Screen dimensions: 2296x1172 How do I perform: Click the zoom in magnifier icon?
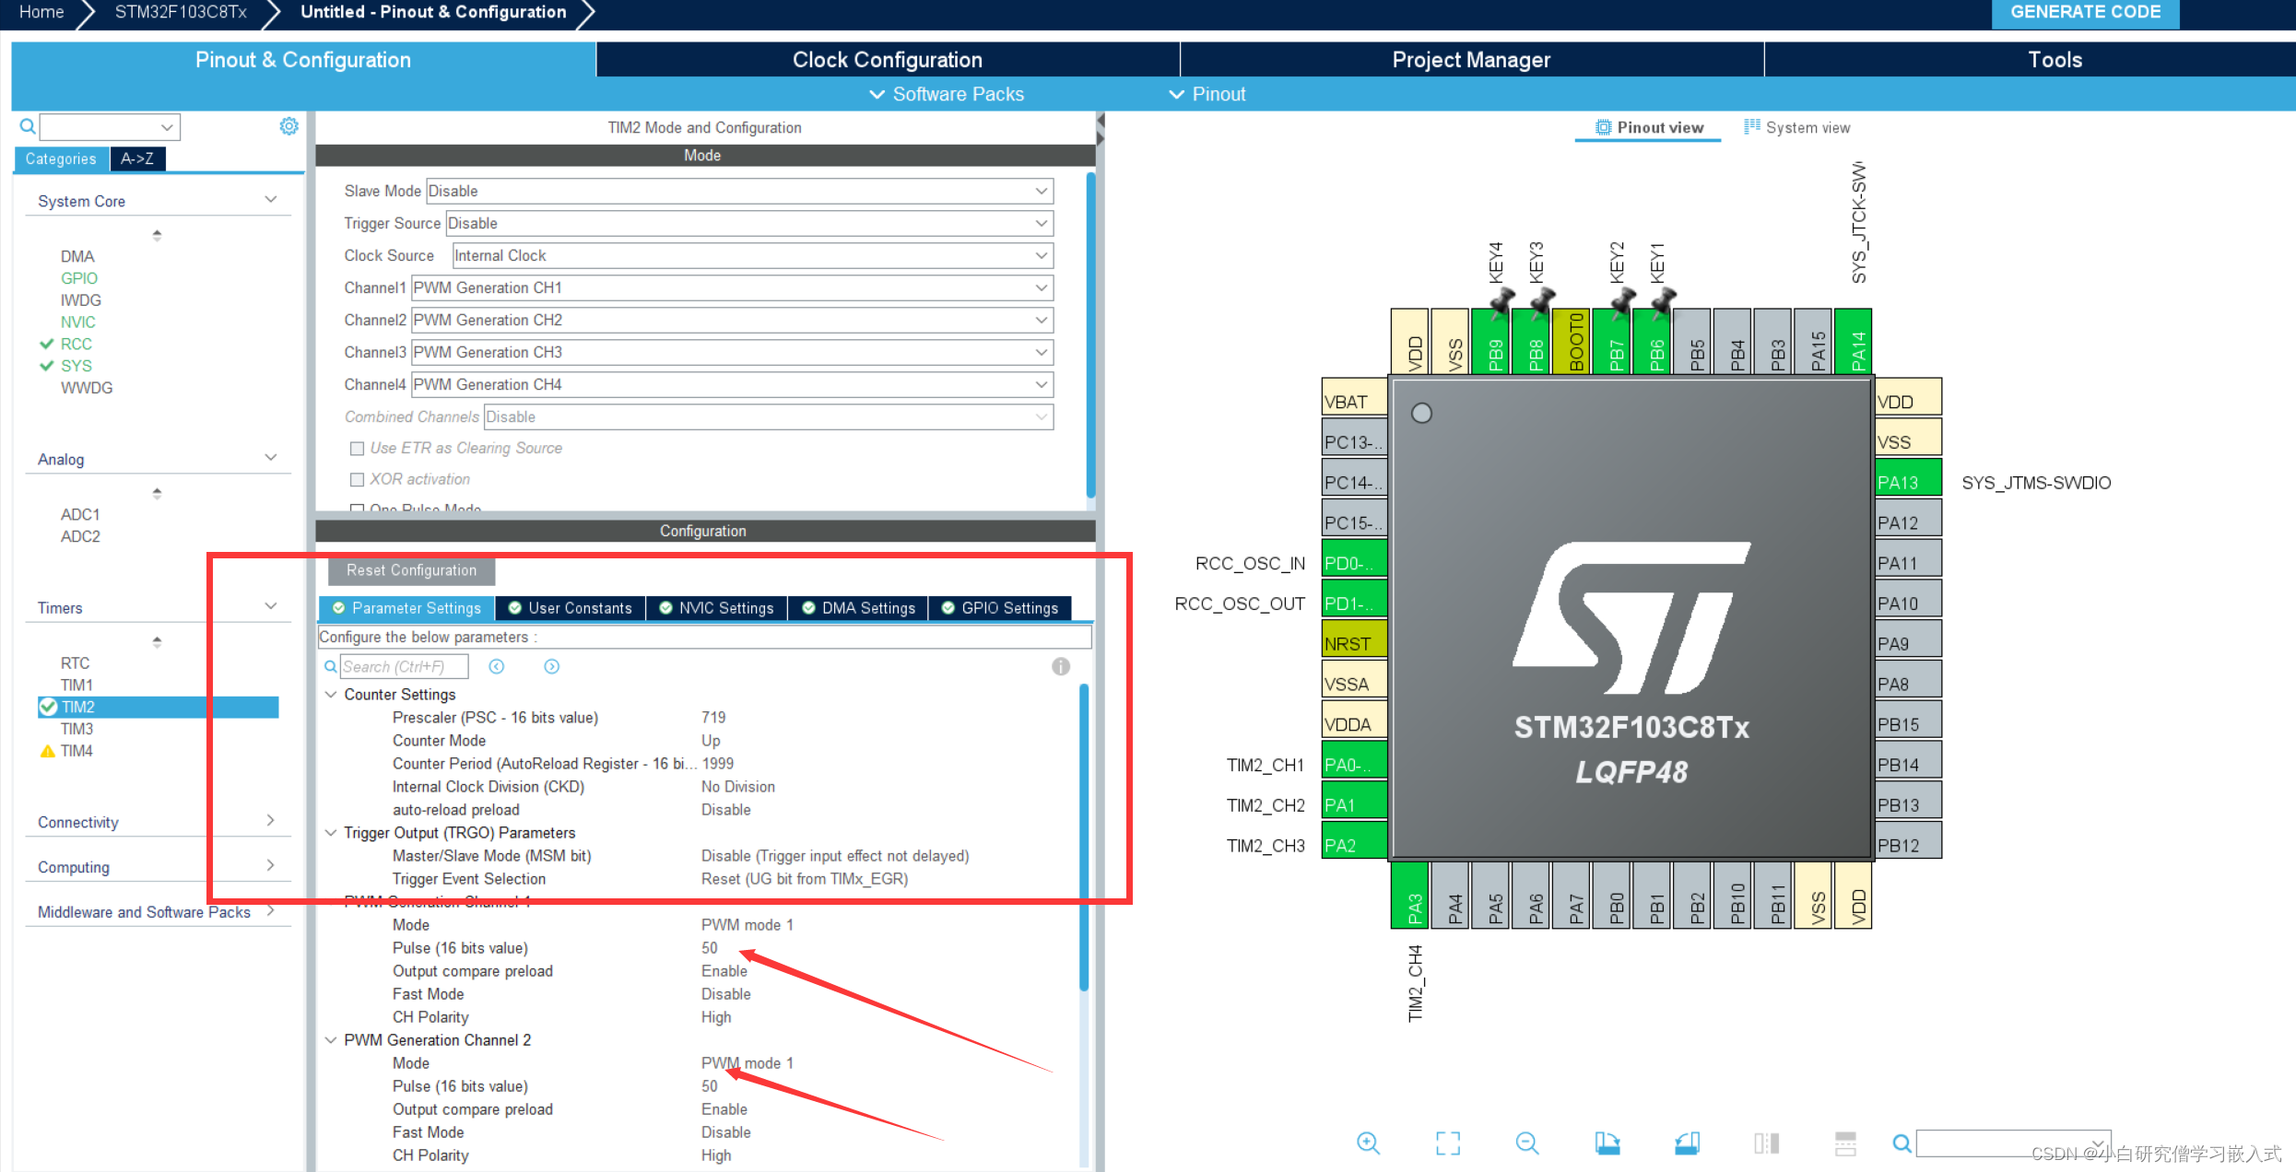tap(1368, 1143)
